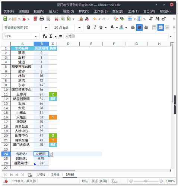Toggle Align Left
The height and width of the screenshot is (186, 178).
pos(133,27)
